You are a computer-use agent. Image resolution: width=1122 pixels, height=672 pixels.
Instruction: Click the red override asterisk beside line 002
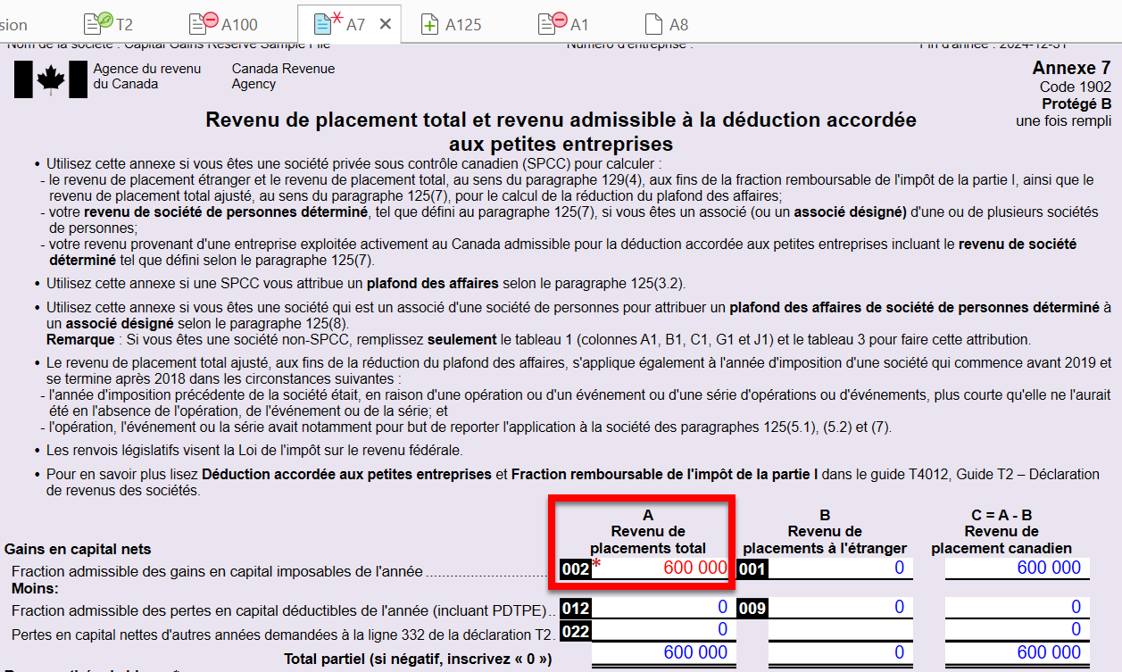596,565
